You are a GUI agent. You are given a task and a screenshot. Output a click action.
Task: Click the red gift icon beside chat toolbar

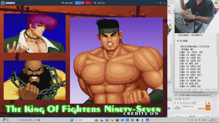coord(209,103)
